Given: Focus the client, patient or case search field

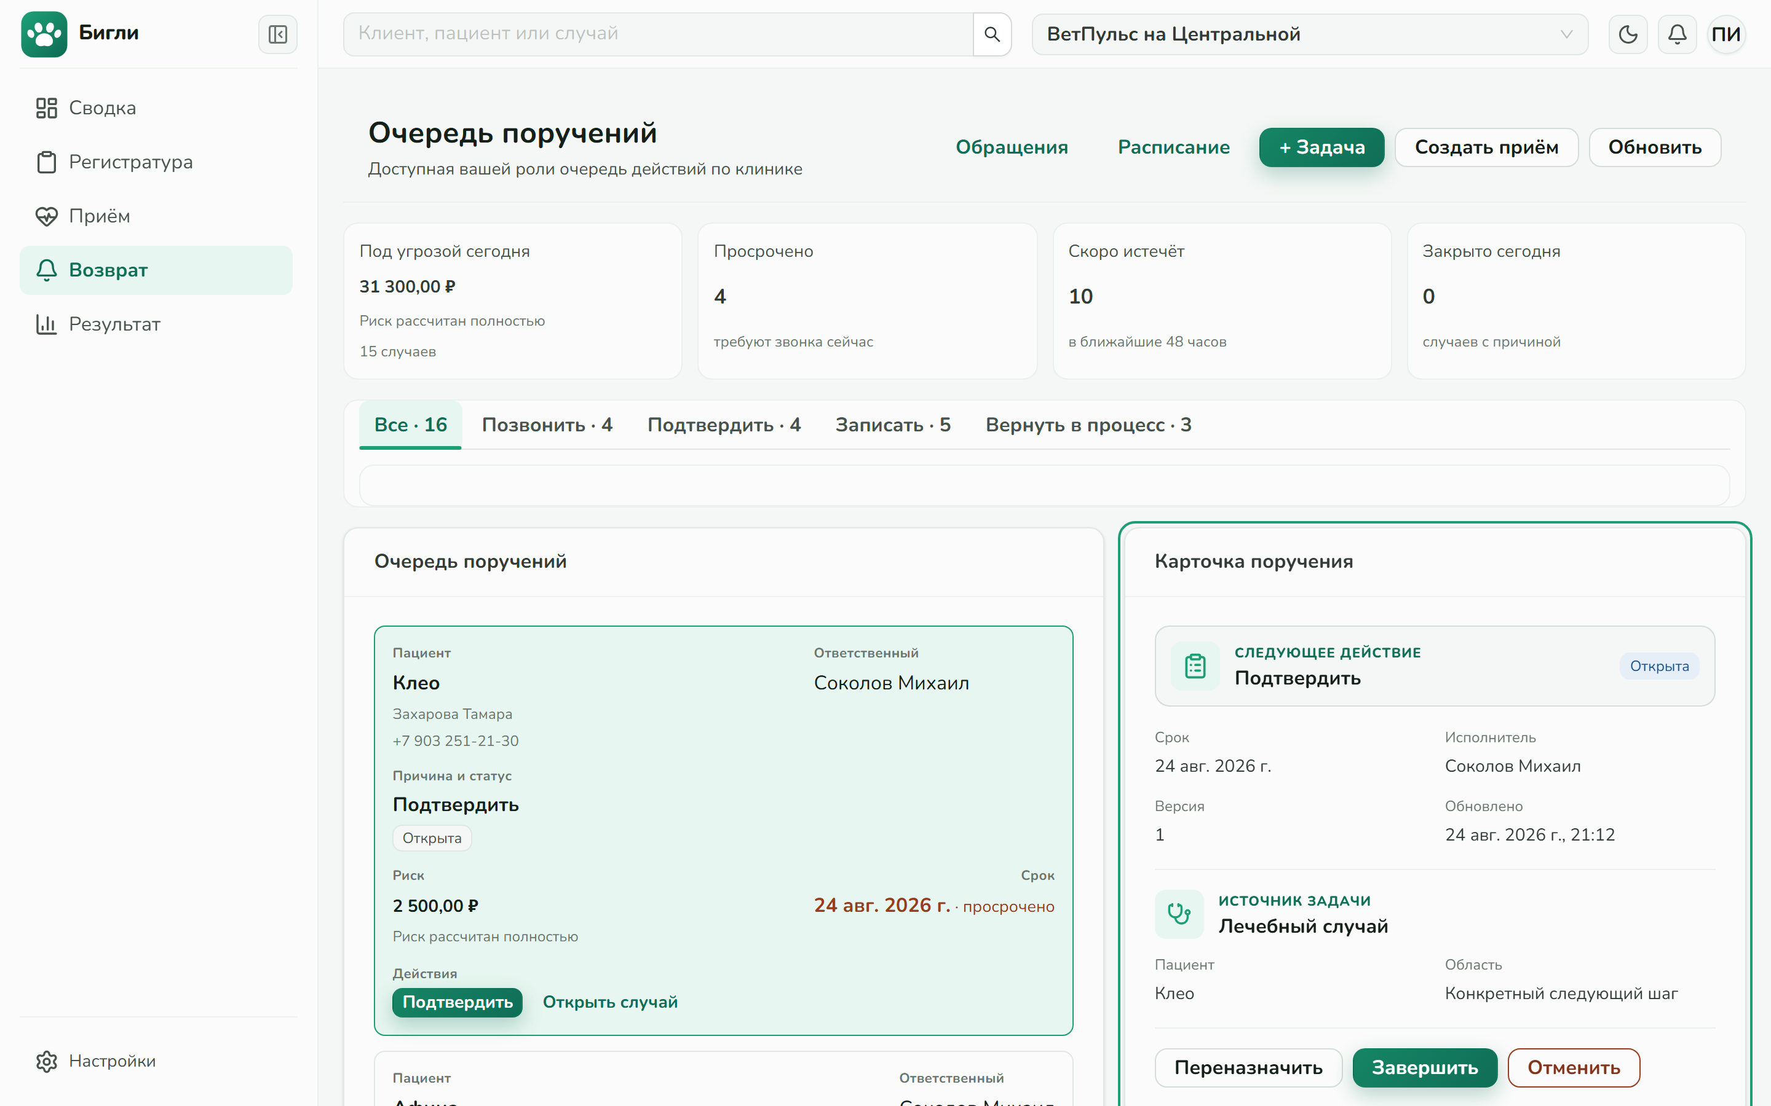Looking at the screenshot, I should [658, 34].
